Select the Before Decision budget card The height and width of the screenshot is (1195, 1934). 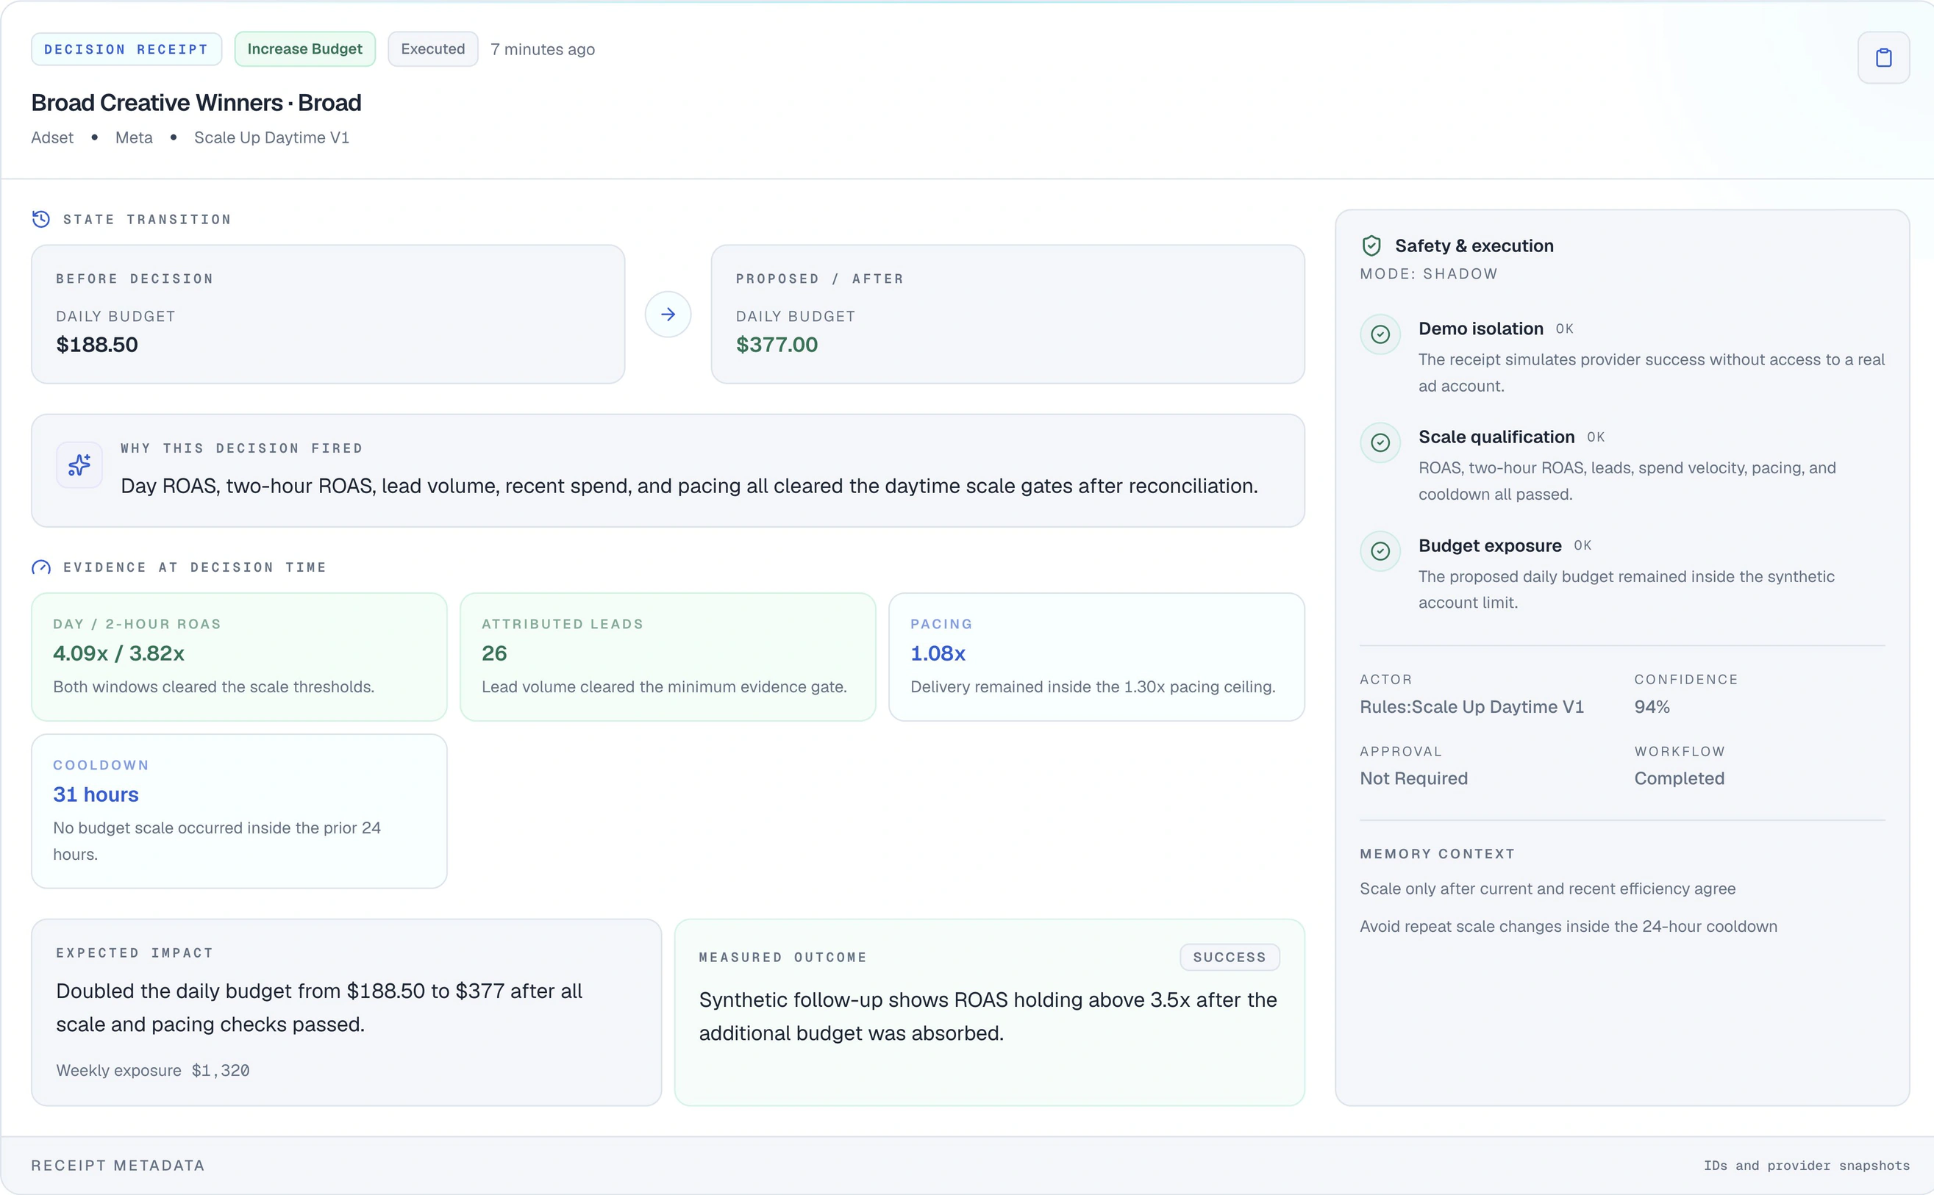tap(328, 315)
